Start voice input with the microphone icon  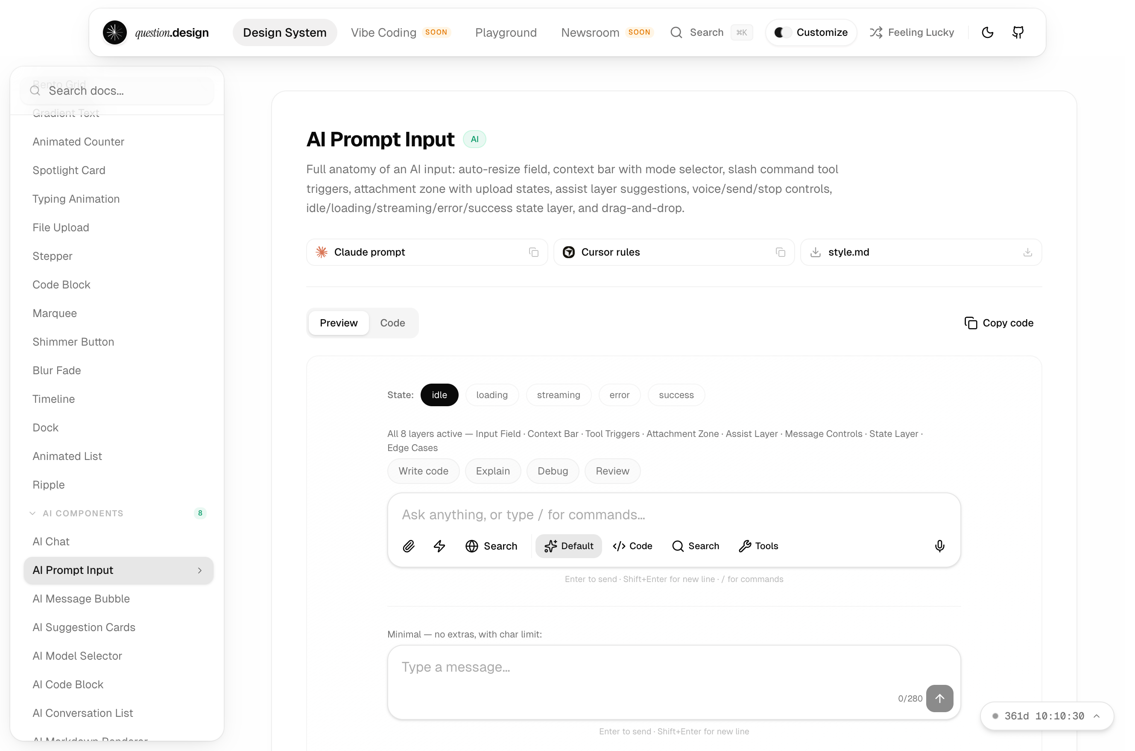click(x=939, y=547)
